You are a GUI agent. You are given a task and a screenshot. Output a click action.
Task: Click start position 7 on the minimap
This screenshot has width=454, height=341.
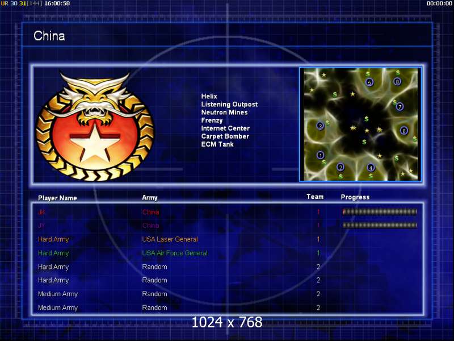pyautogui.click(x=400, y=107)
